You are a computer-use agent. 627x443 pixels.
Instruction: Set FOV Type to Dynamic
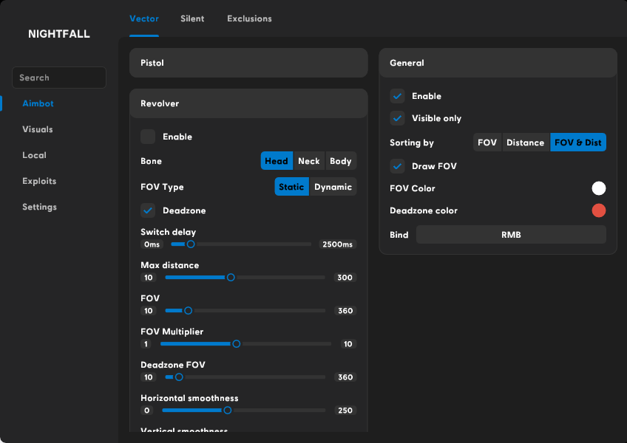point(333,187)
